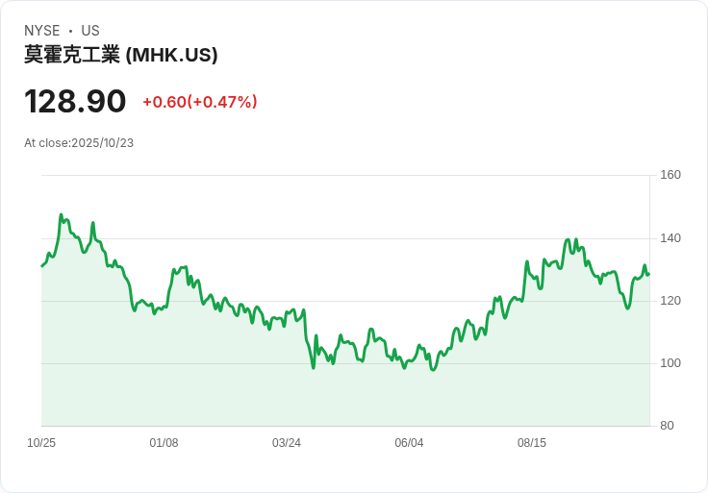Click the 120 y-axis label
This screenshot has height=493, width=708.
[x=670, y=301]
